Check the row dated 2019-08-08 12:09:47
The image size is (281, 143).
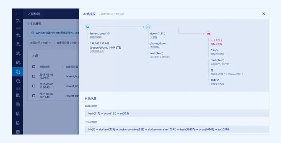tap(34, 76)
